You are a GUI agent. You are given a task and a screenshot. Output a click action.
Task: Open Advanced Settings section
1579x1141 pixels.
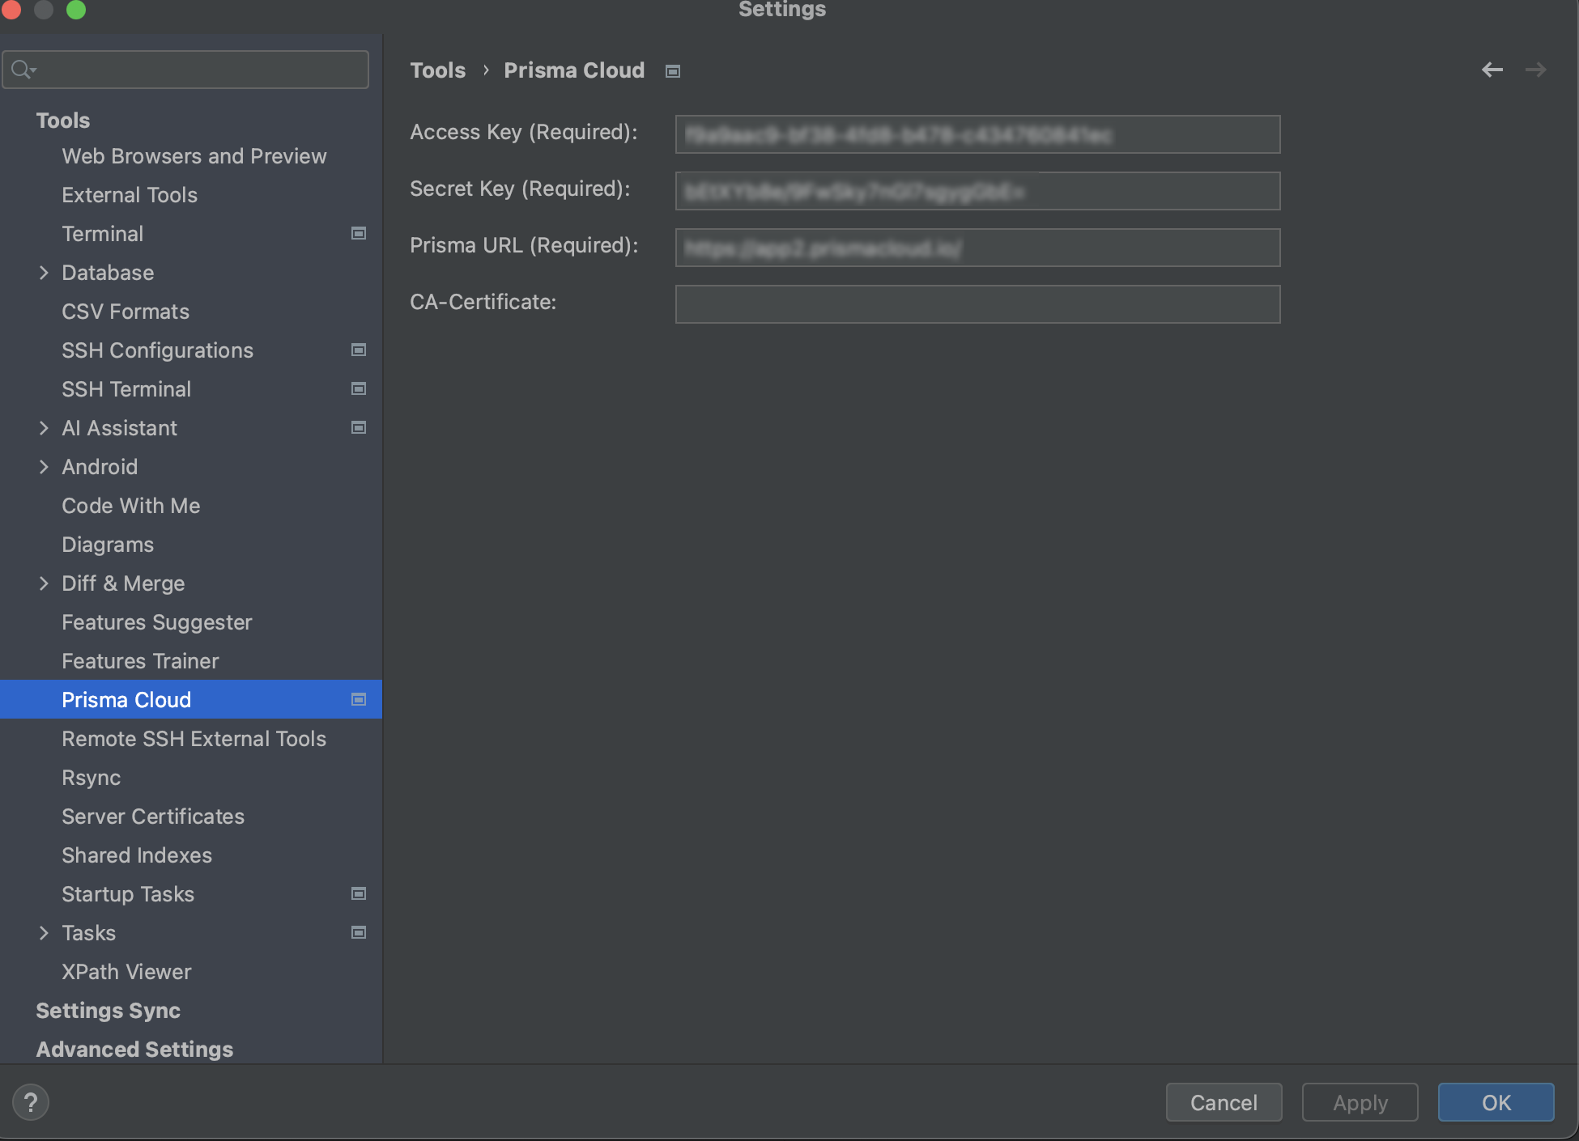pos(134,1050)
